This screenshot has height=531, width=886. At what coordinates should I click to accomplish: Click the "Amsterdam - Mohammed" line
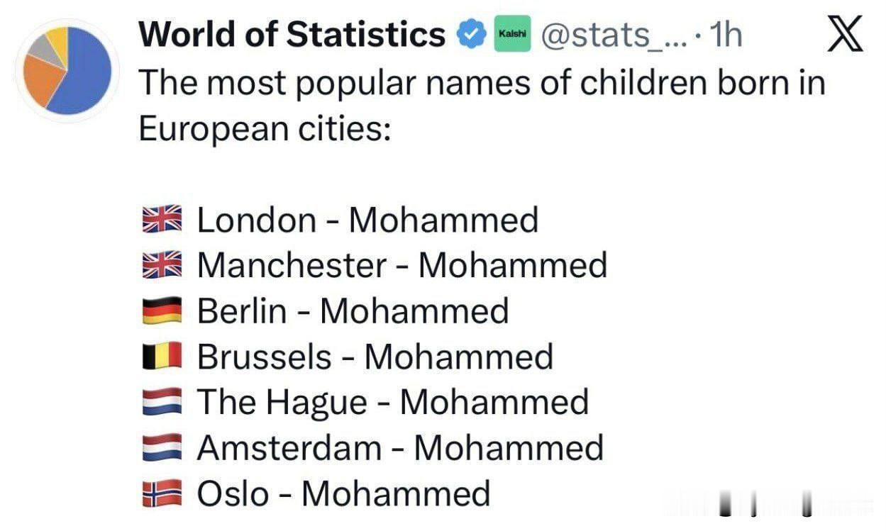400,448
